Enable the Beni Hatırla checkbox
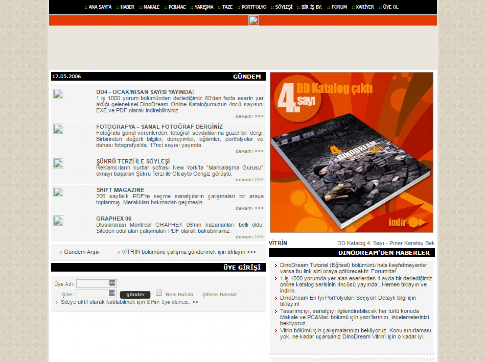 pyautogui.click(x=159, y=293)
